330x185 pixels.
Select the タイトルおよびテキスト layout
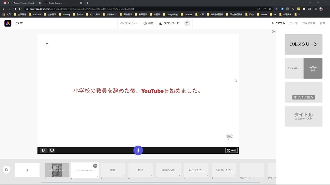303,116
